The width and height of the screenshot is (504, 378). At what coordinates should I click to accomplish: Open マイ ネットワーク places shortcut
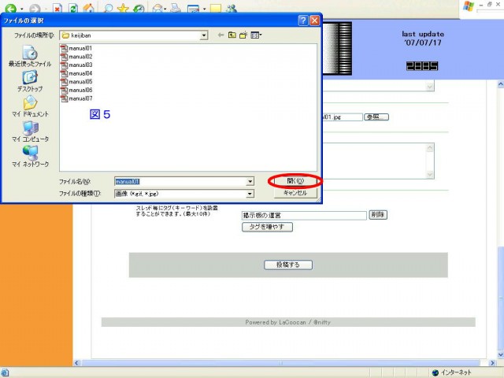pos(28,156)
